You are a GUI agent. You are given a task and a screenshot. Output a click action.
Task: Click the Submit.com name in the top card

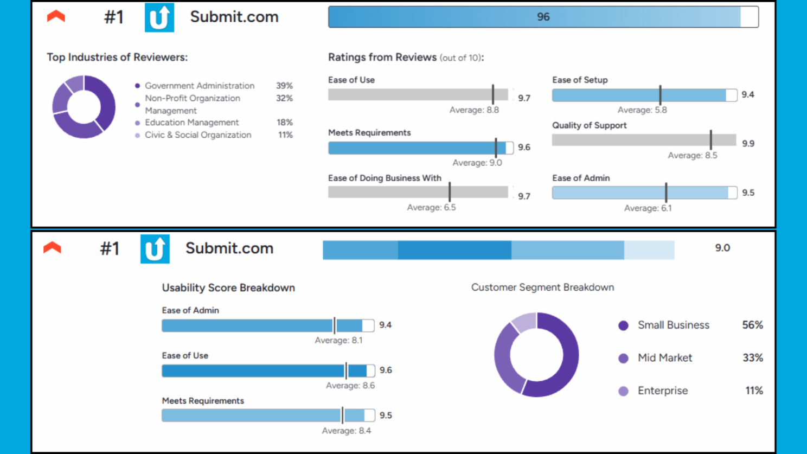234,17
